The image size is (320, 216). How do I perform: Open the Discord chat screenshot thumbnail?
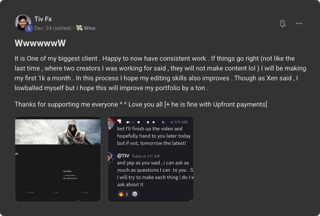click(151, 159)
